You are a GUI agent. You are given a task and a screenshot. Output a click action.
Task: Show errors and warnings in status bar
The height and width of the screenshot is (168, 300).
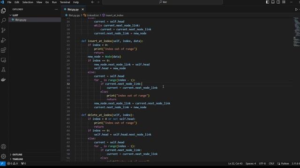[13, 163]
